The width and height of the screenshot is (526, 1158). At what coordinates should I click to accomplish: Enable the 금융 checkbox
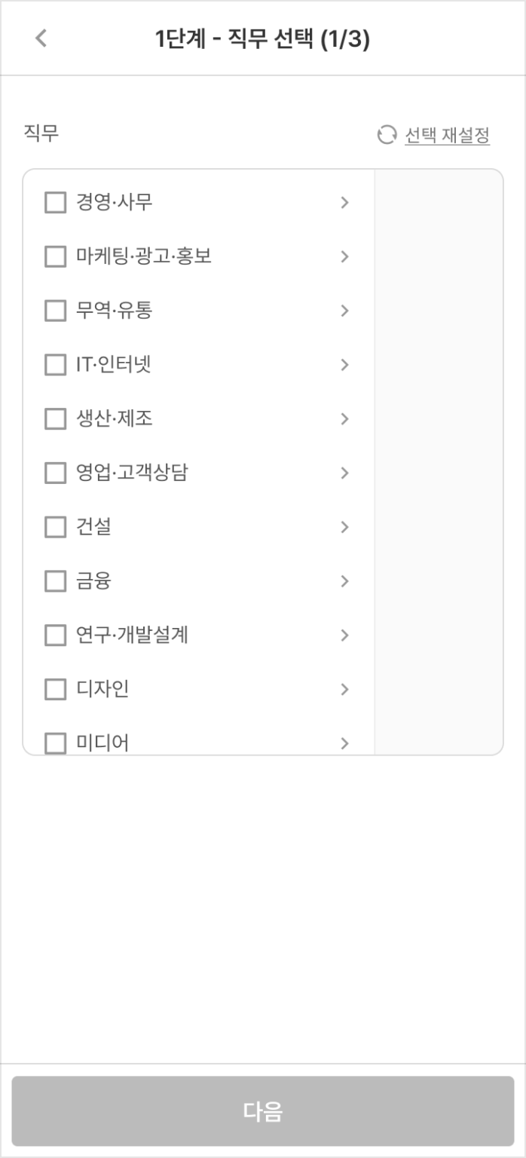pyautogui.click(x=56, y=581)
